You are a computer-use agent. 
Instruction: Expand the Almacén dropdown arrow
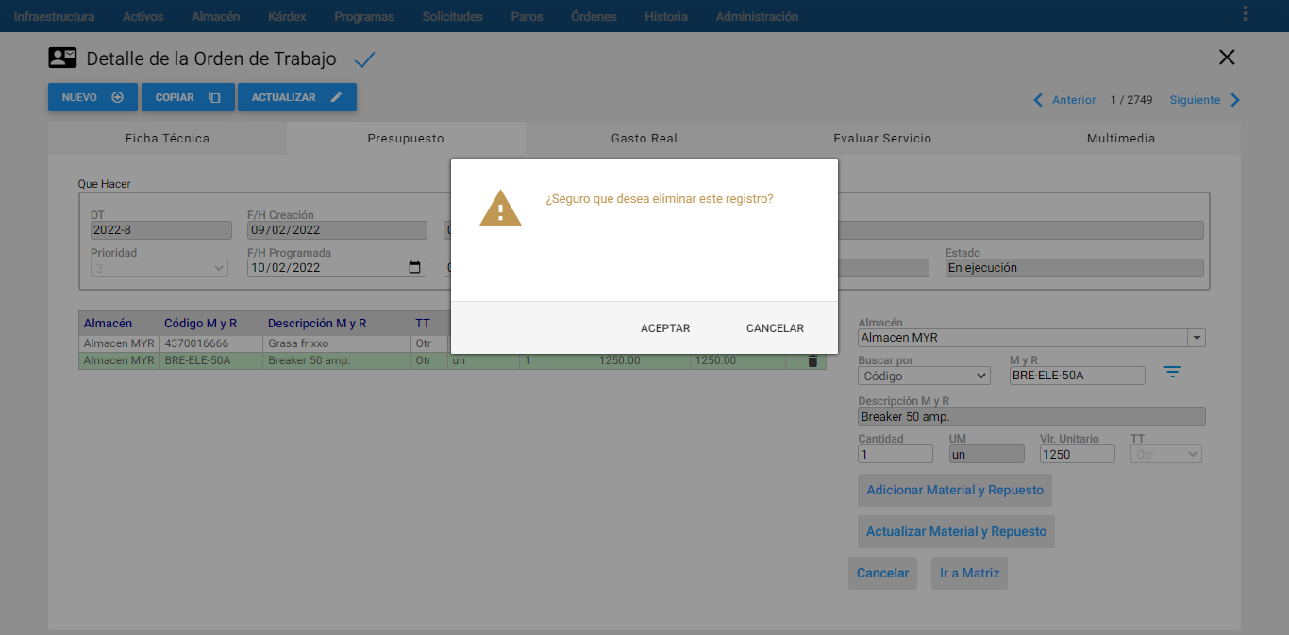pos(1197,338)
